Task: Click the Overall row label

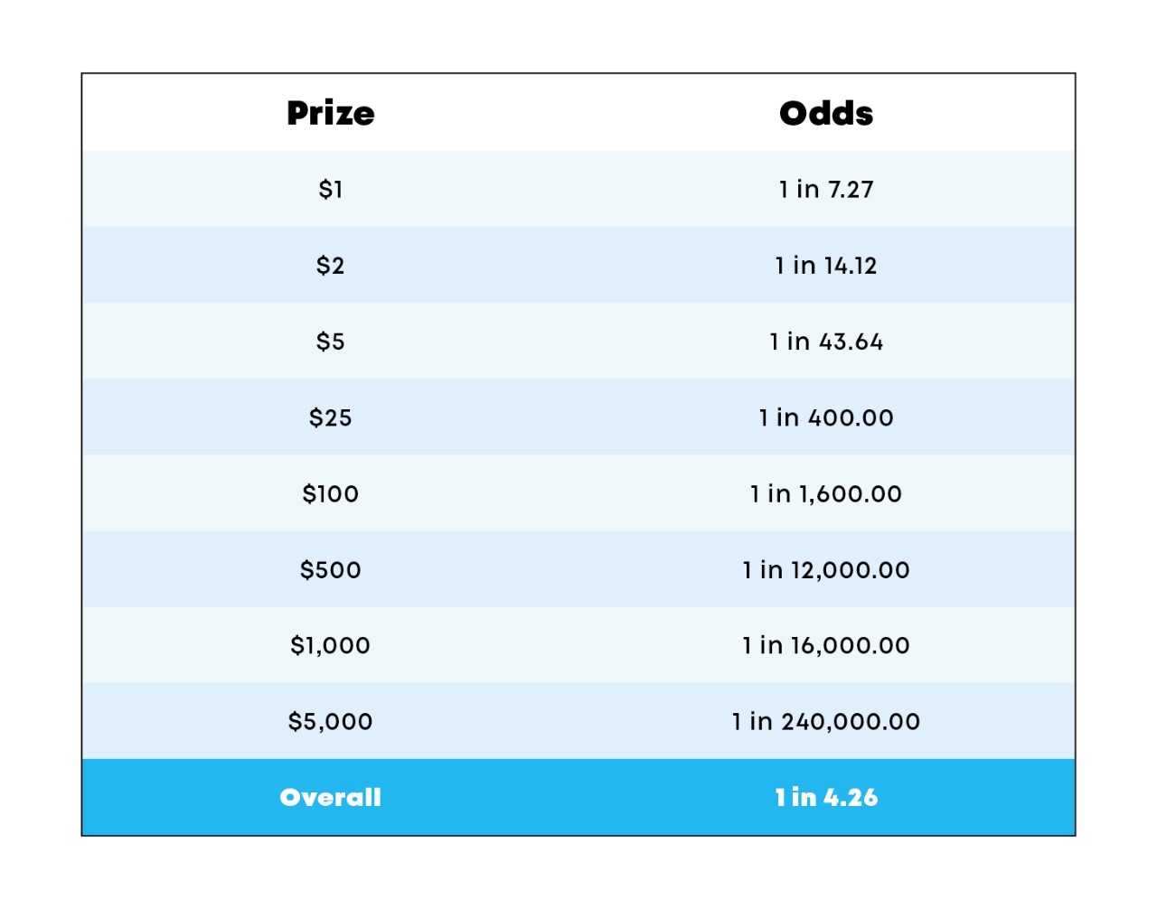Action: (331, 797)
